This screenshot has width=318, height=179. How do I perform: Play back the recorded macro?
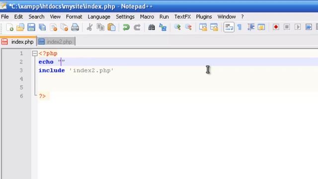(x=298, y=27)
